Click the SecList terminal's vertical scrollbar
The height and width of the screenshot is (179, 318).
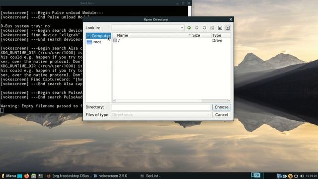(190, 11)
